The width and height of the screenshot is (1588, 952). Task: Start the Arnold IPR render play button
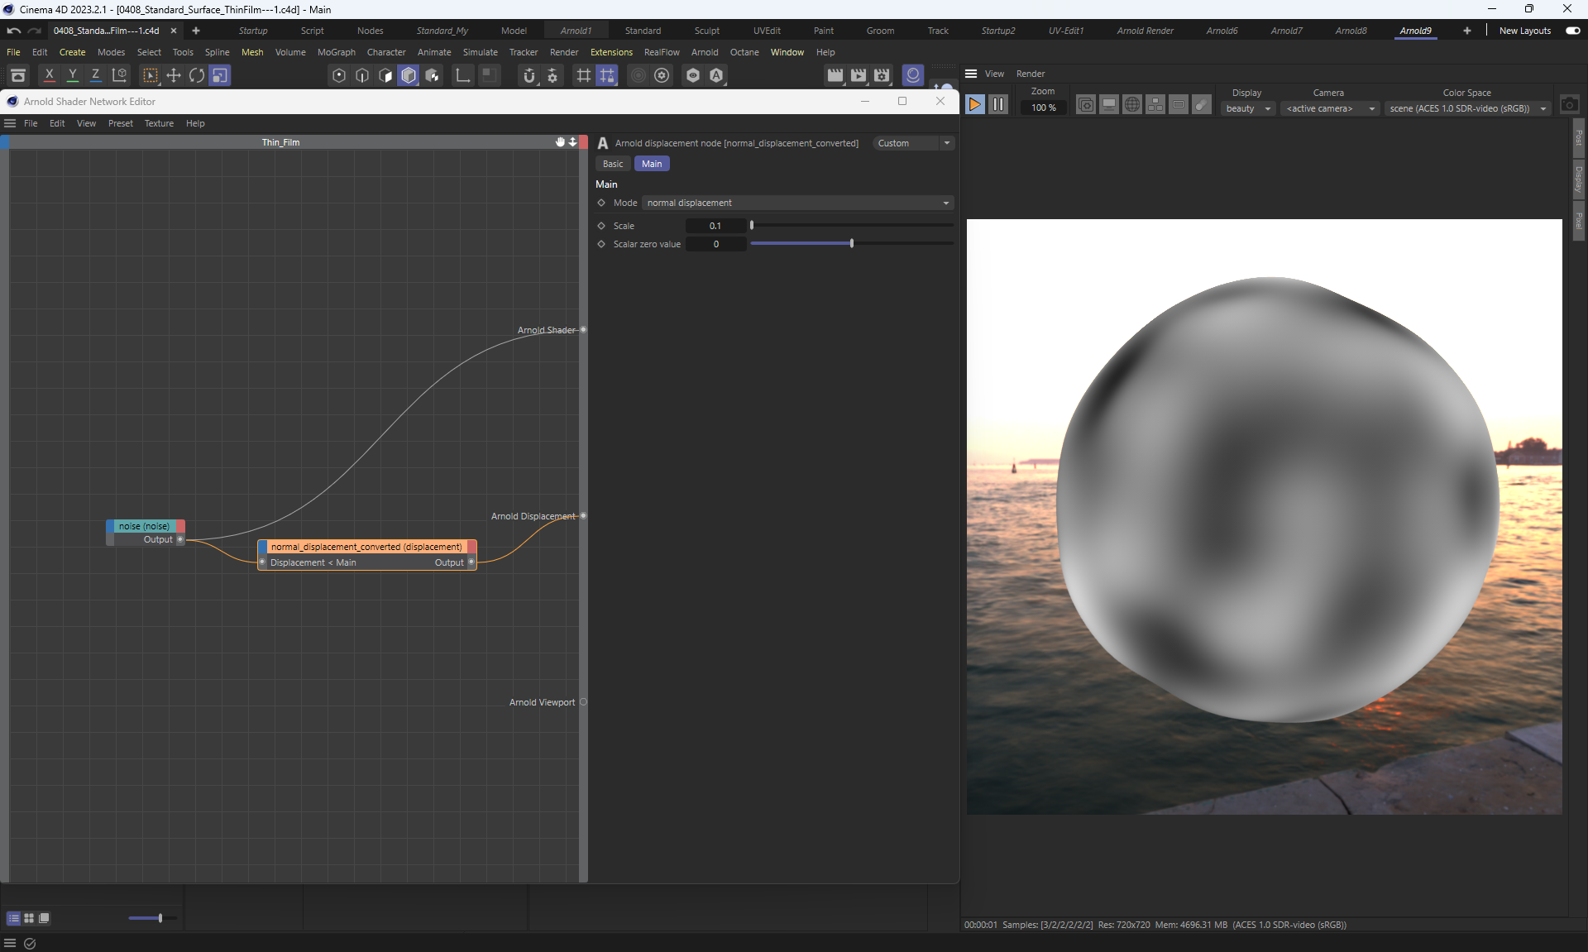pyautogui.click(x=974, y=105)
